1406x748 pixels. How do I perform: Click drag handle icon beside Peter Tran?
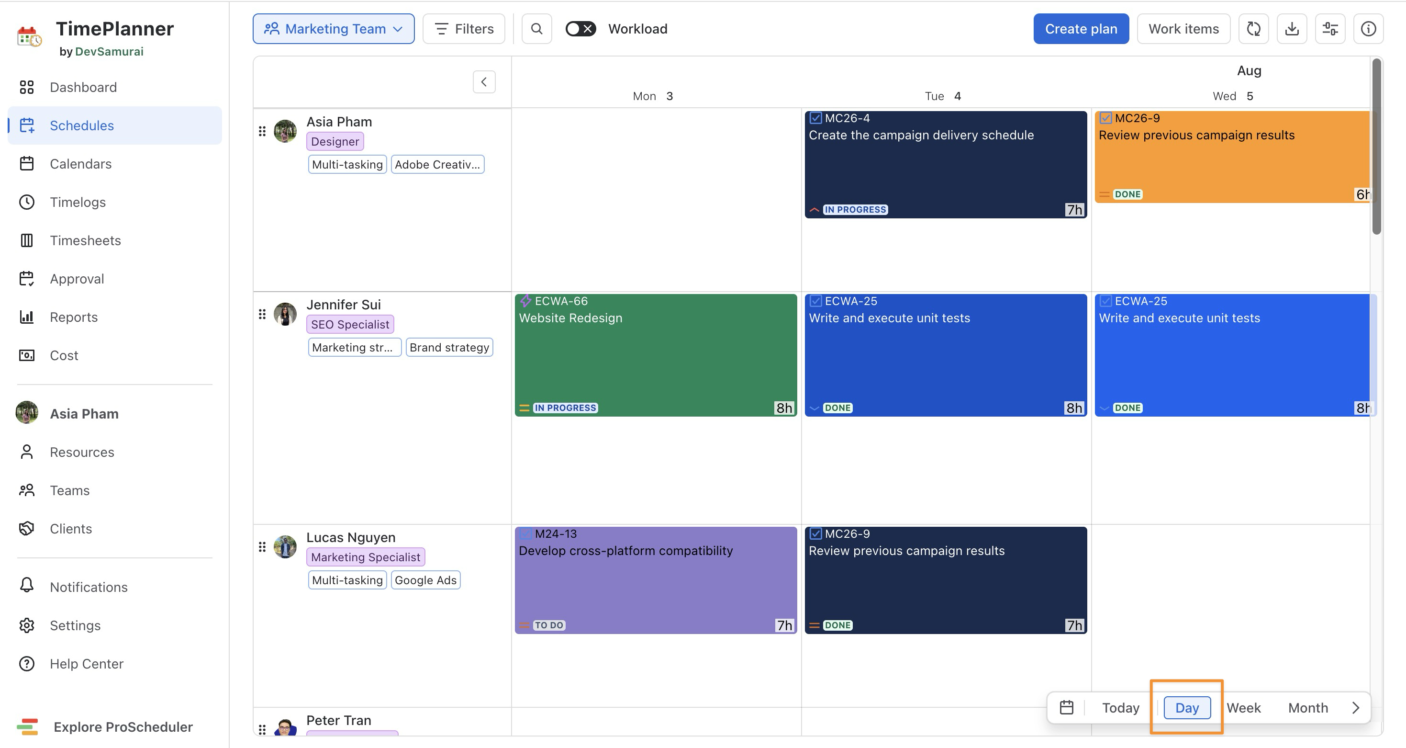(x=262, y=729)
